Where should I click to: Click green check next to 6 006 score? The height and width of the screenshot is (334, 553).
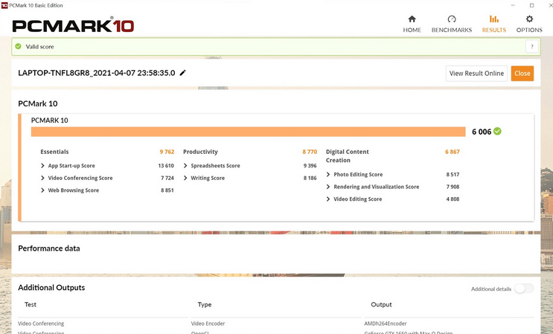(497, 132)
